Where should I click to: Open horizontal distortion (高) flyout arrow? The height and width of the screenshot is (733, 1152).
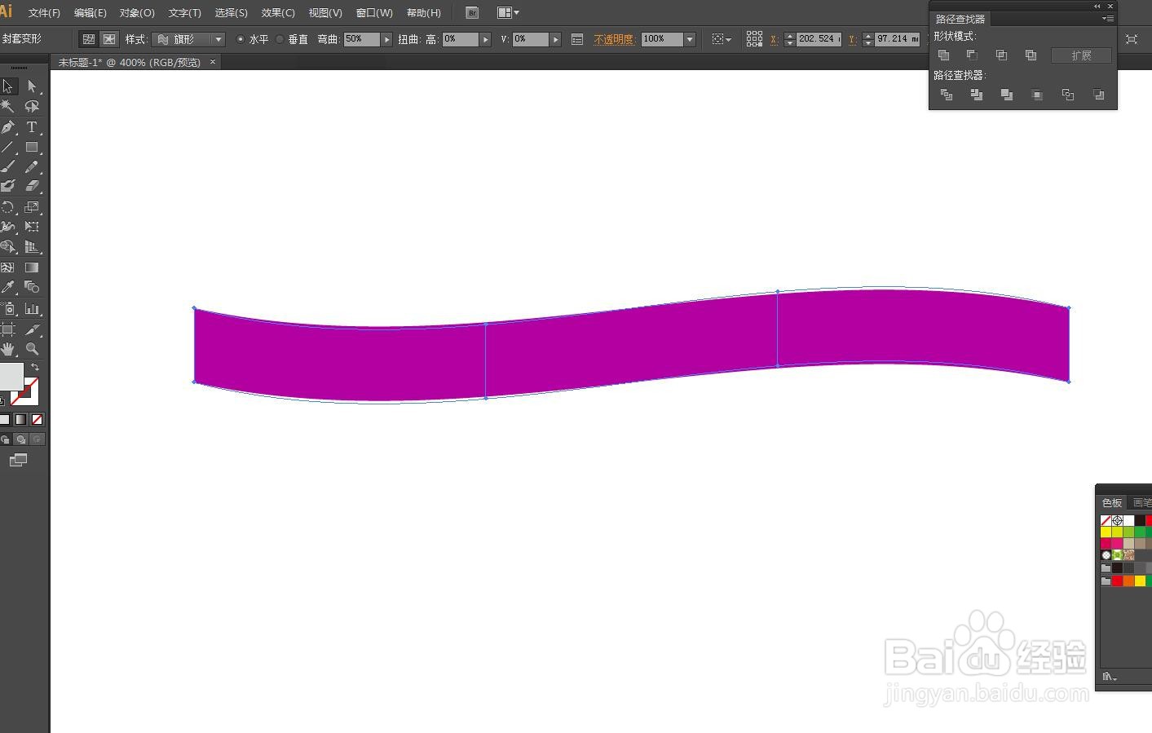point(486,39)
